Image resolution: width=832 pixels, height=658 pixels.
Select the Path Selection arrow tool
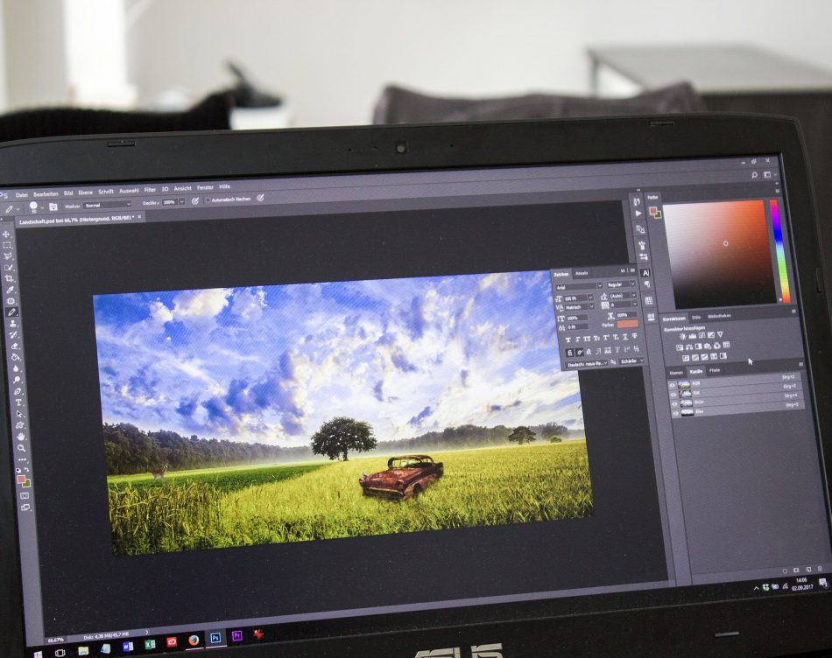pyautogui.click(x=19, y=414)
